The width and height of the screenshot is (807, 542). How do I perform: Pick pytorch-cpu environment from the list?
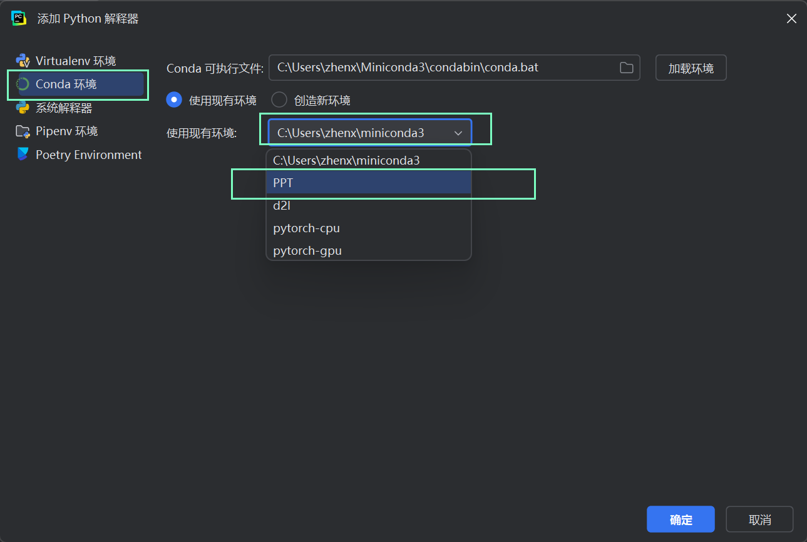pos(369,228)
